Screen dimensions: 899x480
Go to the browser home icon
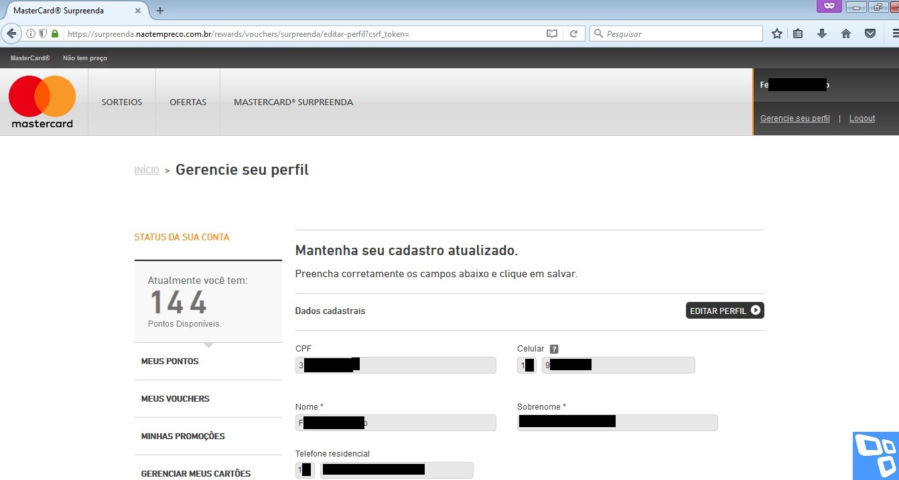tap(846, 33)
